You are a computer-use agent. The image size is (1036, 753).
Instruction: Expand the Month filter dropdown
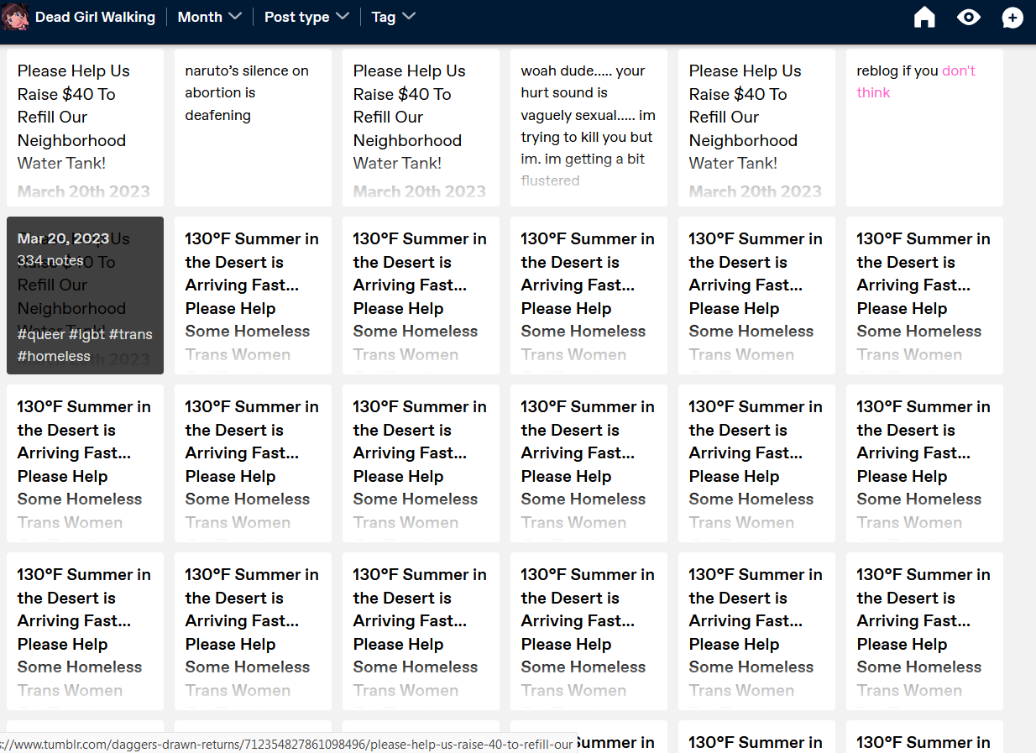coord(210,17)
